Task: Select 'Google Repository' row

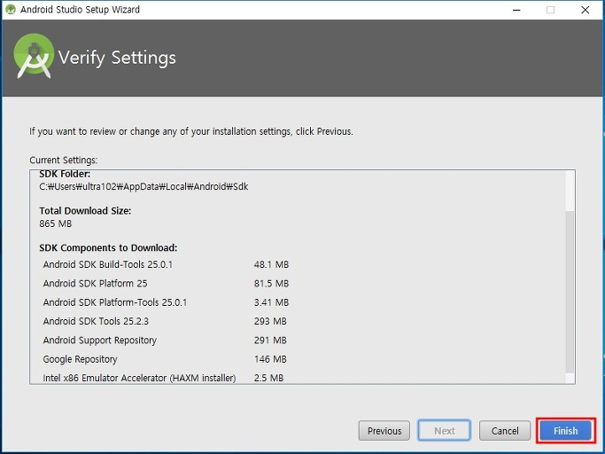Action: coord(166,359)
